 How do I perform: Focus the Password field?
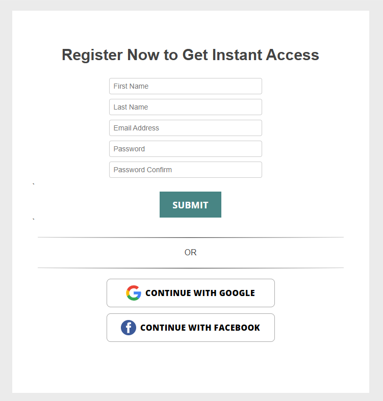point(186,149)
